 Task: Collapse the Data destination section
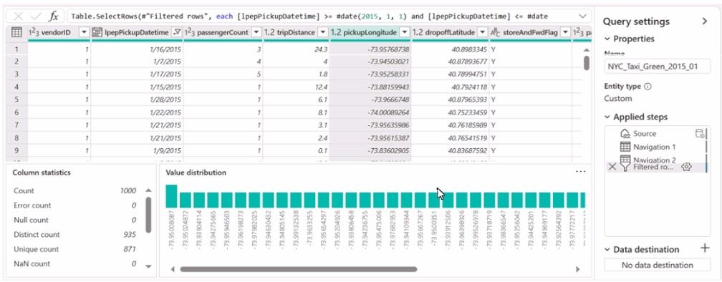[x=607, y=249]
